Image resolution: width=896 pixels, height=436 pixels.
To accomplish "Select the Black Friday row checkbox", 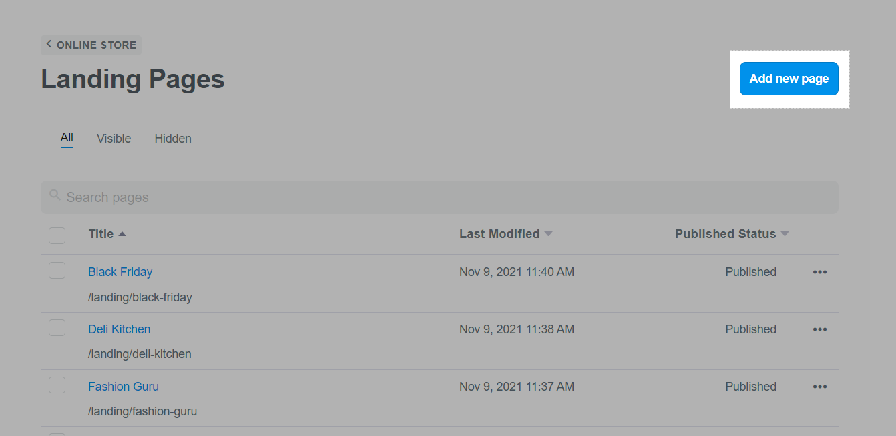I will [x=57, y=271].
